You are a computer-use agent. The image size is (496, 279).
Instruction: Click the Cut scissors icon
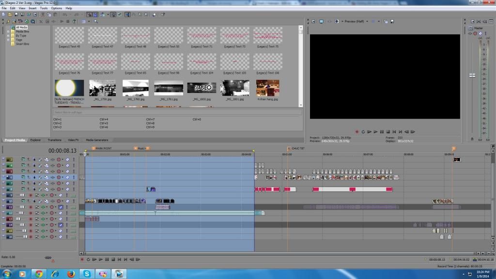pyautogui.click(x=43, y=15)
